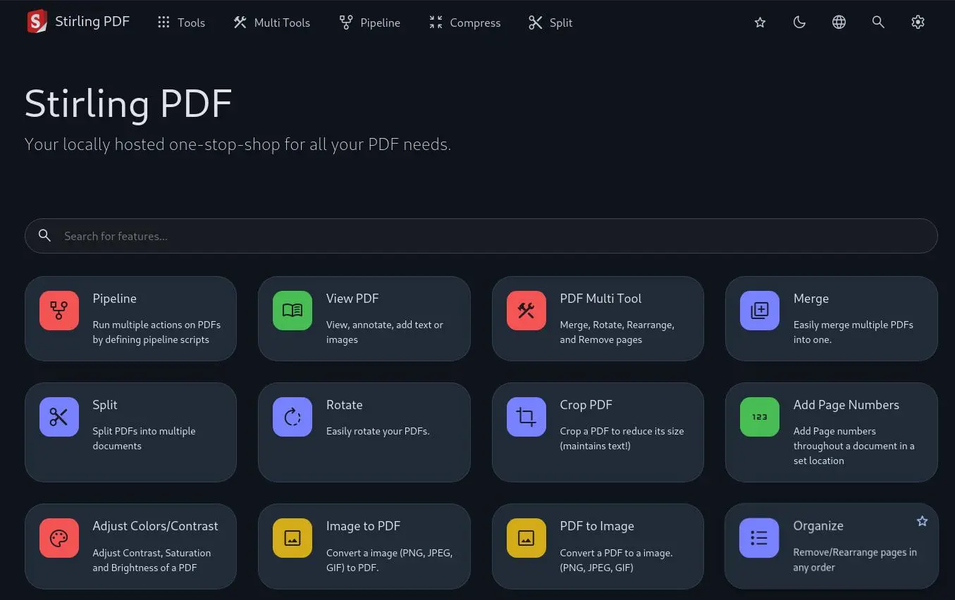Click the View PDF book icon
The width and height of the screenshot is (955, 600).
tap(292, 311)
